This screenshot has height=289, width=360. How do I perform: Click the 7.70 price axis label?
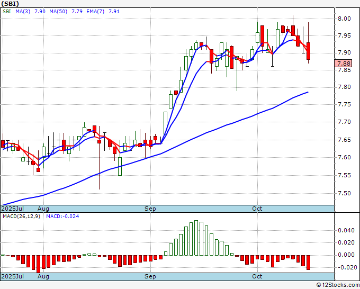(344, 122)
